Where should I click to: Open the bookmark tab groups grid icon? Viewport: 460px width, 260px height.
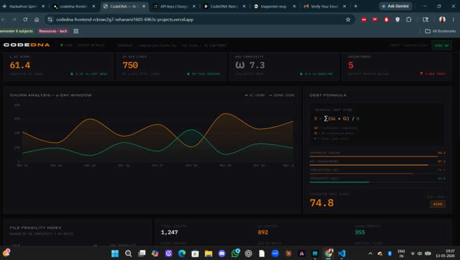tap(76, 31)
